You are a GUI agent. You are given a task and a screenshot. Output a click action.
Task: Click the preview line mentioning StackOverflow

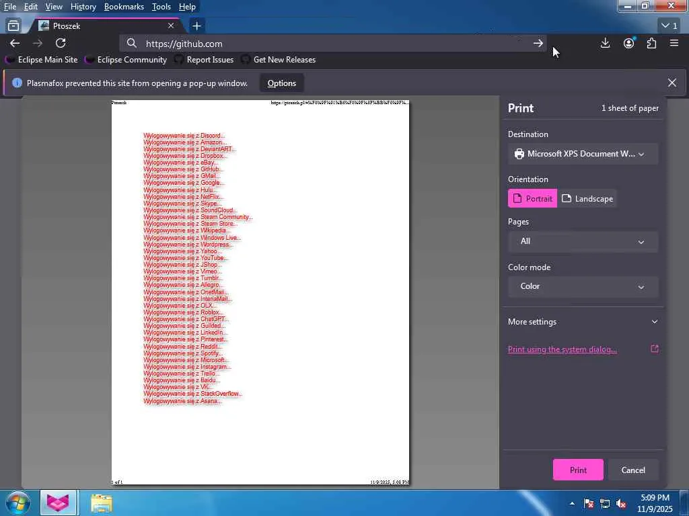(x=193, y=394)
